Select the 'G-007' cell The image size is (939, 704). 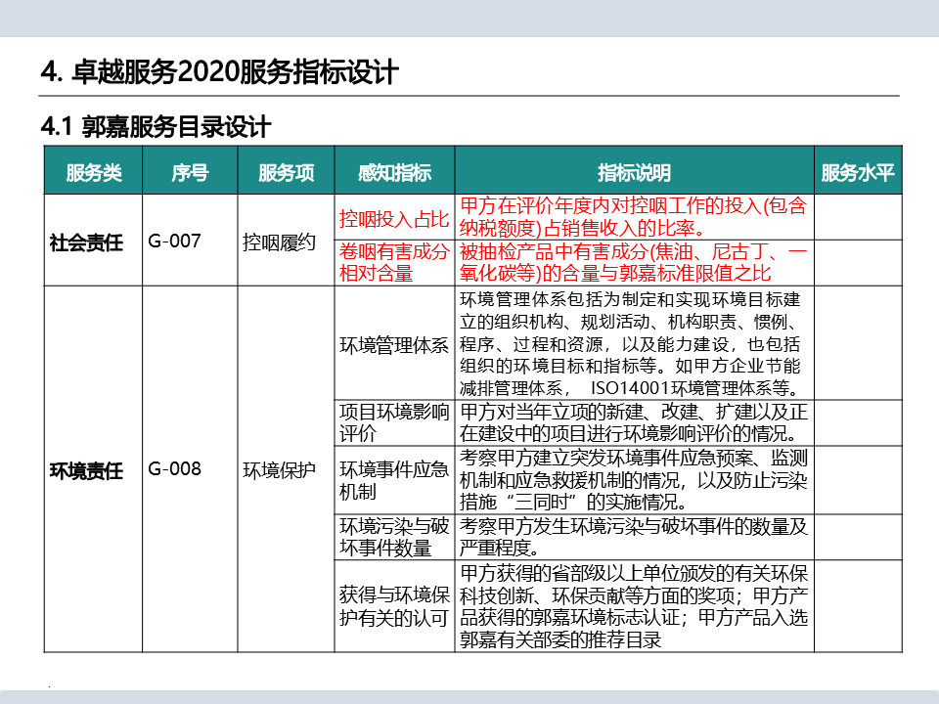pyautogui.click(x=190, y=241)
